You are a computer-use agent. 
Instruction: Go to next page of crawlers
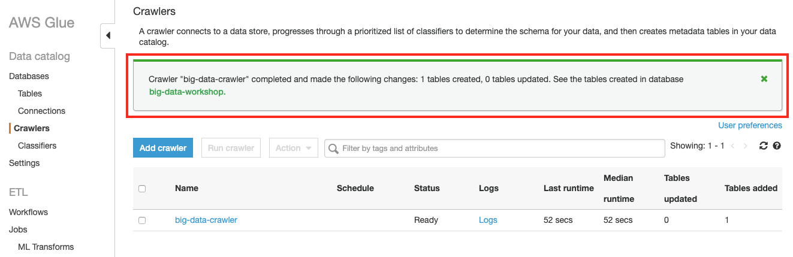click(x=746, y=146)
